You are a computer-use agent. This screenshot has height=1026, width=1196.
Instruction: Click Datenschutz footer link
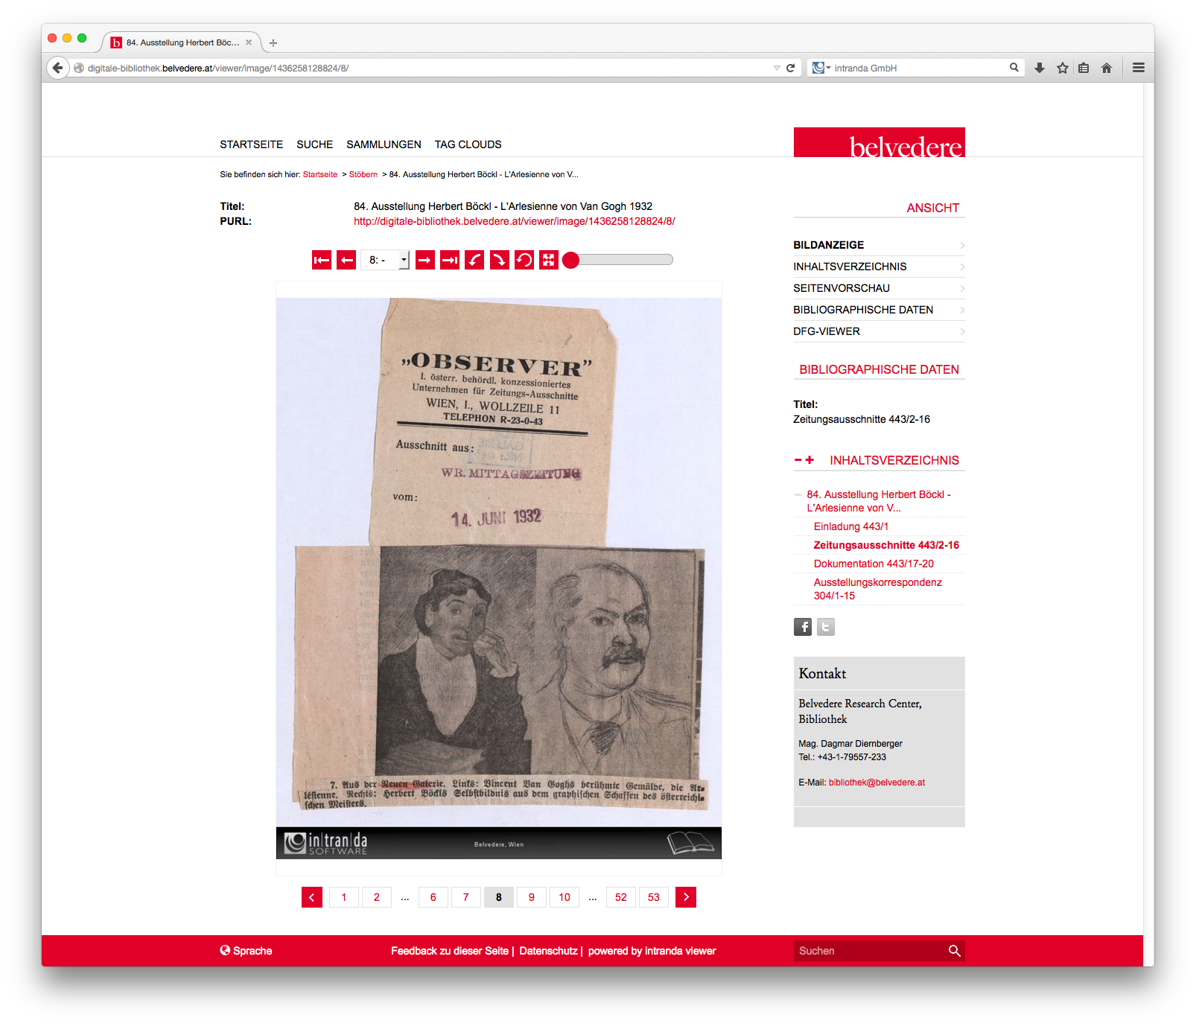tap(548, 951)
